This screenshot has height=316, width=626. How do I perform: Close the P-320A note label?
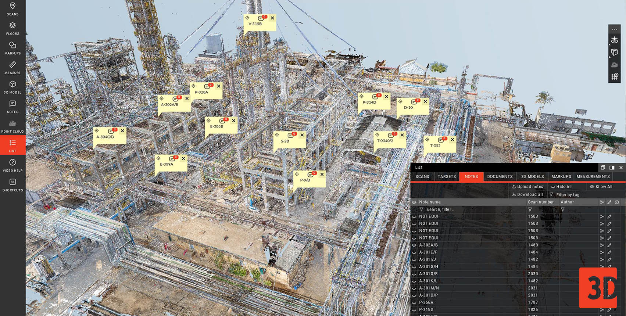pyautogui.click(x=219, y=86)
